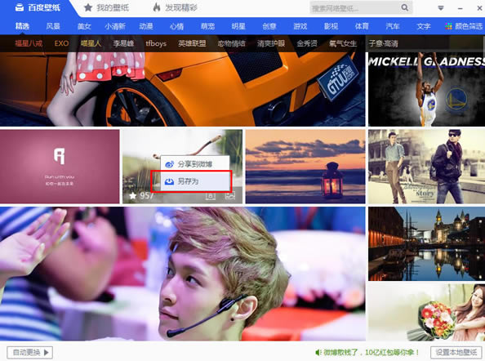Screen dimensions: 485x361
Task: Select the 风景 category
Action: tap(53, 26)
